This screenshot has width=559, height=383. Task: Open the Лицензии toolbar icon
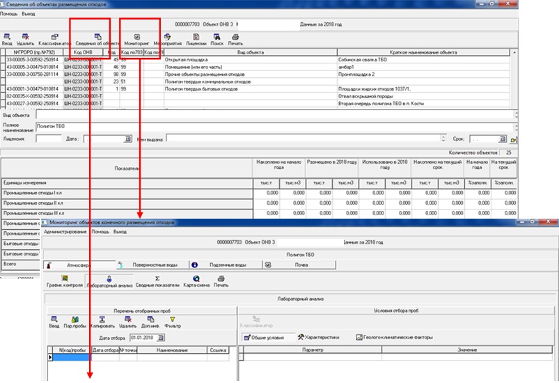[x=196, y=38]
